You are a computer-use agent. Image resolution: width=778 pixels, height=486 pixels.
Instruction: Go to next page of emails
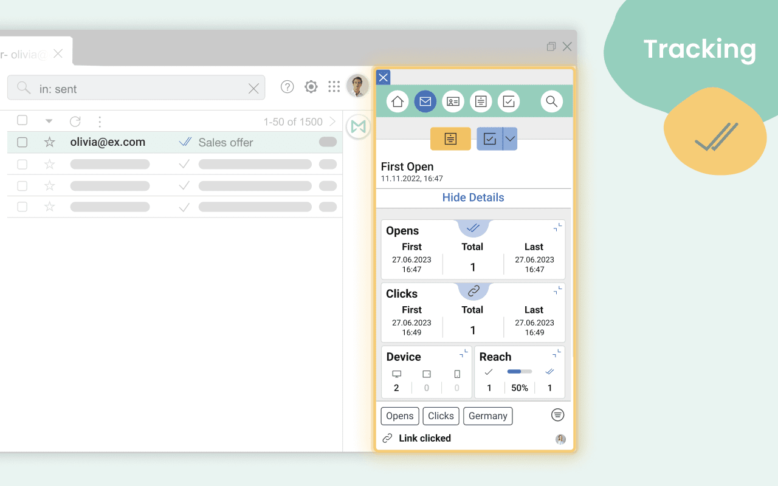[x=332, y=122]
